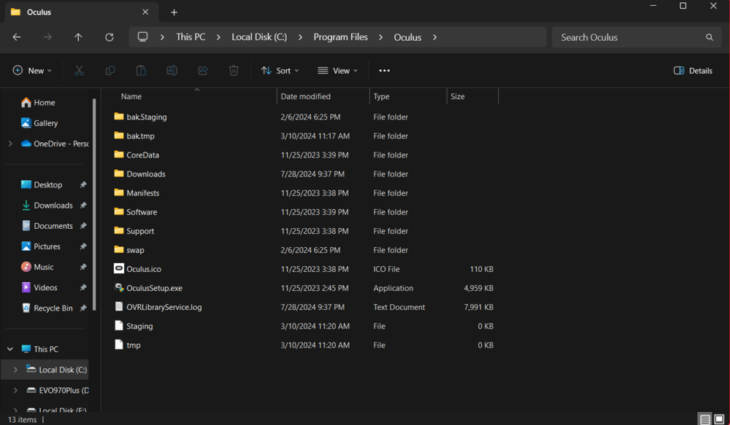
Task: Click the Delete icon in the toolbar
Action: (233, 70)
